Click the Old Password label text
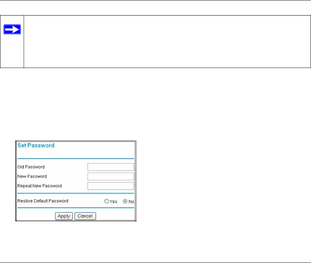Image resolution: width=311 pixels, height=263 pixels. 31,167
